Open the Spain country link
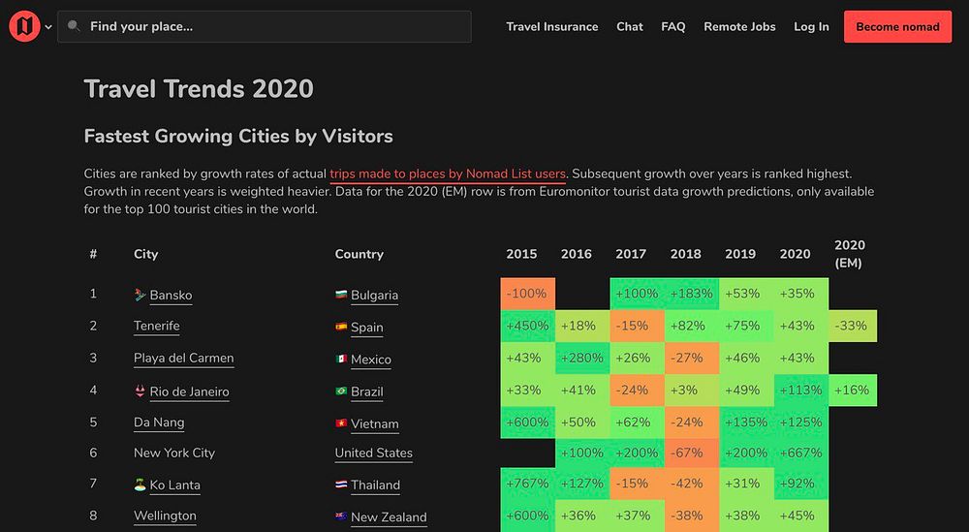This screenshot has width=969, height=532. pos(367,328)
